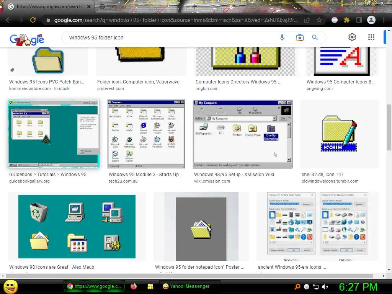
Task: Click Windows 98/95 Setup - XMission Wiki title
Action: pyautogui.click(x=234, y=175)
